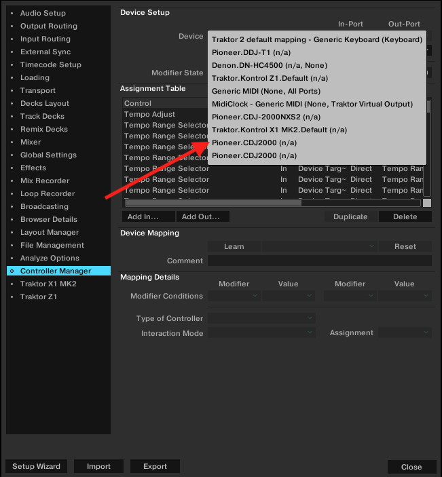Click the Add Out... button
Image resolution: width=442 pixels, height=477 pixels.
(x=202, y=216)
